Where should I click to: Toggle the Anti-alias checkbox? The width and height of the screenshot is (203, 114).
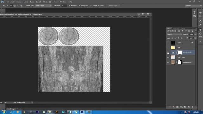(69, 6)
